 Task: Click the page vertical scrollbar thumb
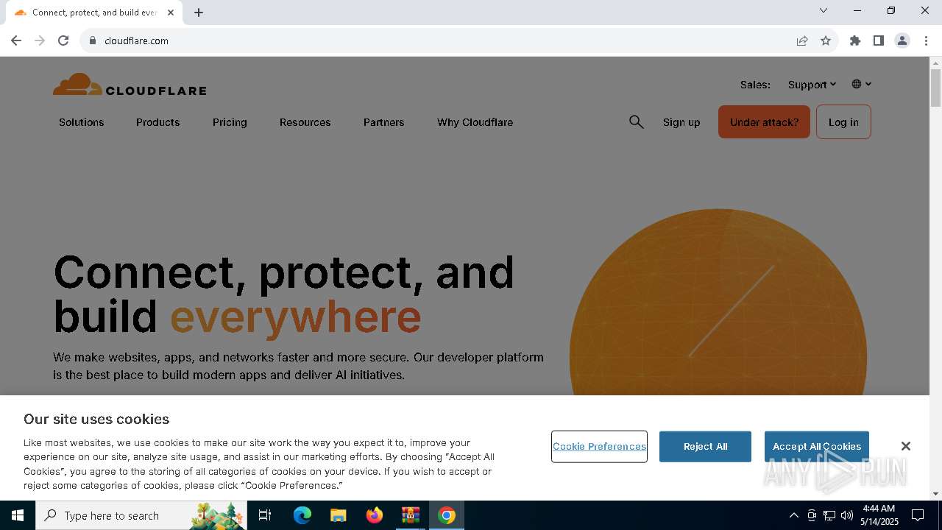click(935, 88)
